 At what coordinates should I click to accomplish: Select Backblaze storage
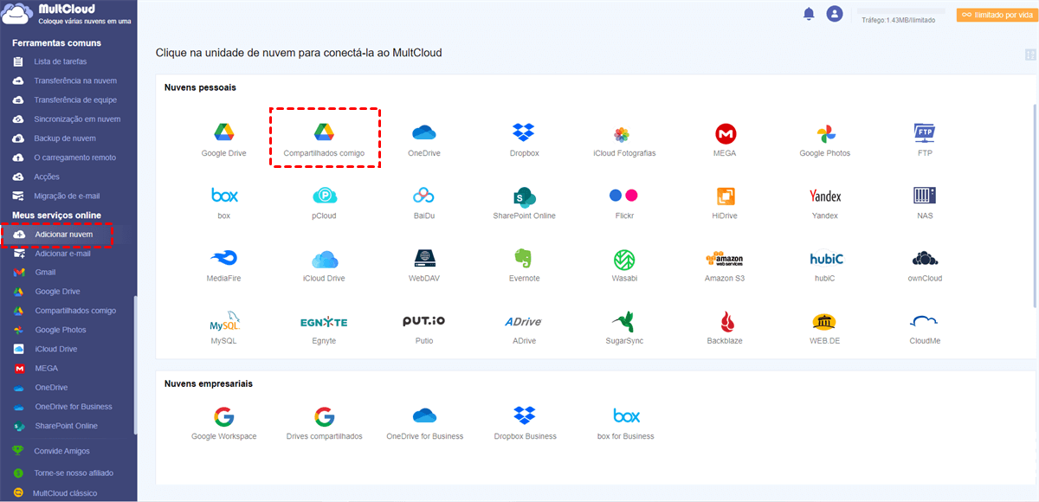pyautogui.click(x=726, y=327)
